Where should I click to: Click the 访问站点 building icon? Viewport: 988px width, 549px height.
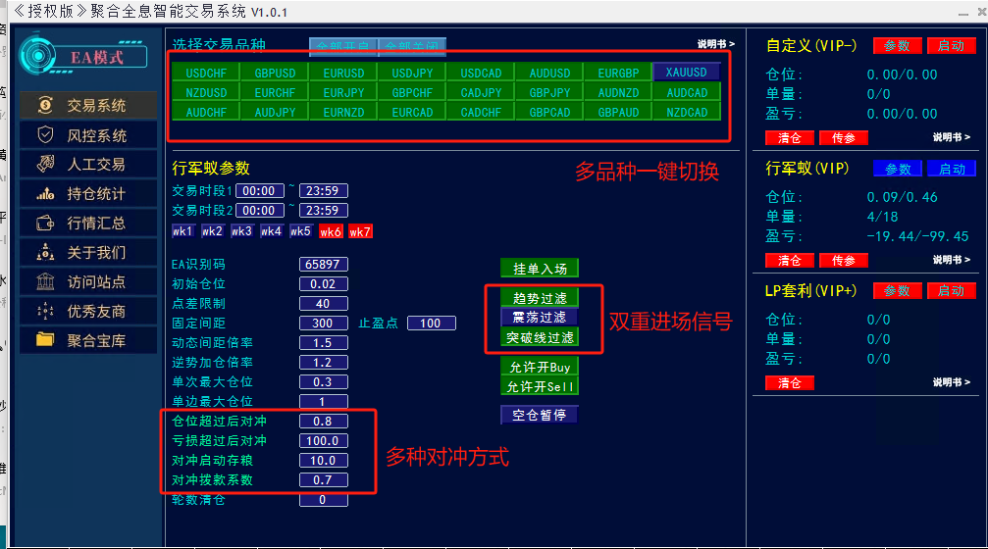coord(45,281)
